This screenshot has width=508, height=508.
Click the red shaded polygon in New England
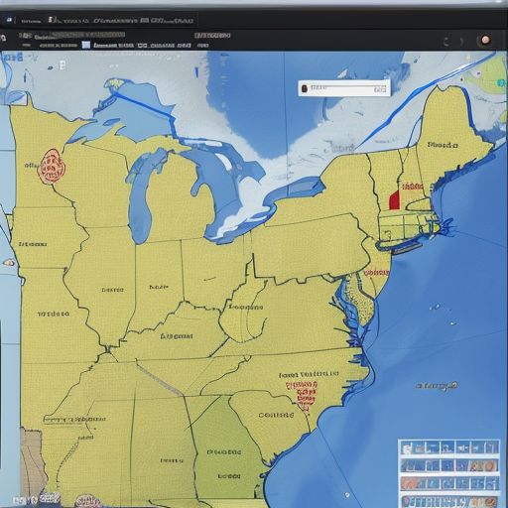pos(394,199)
